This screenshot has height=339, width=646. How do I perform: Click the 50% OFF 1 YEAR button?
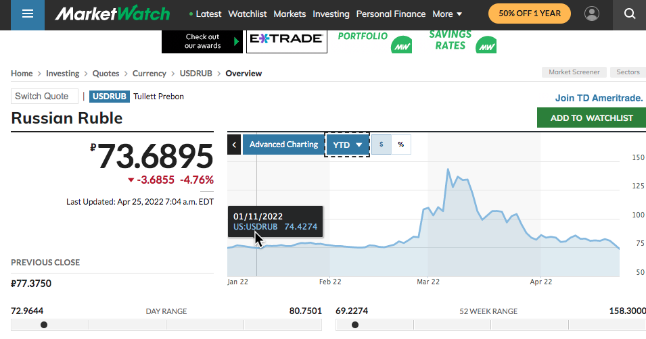[530, 14]
